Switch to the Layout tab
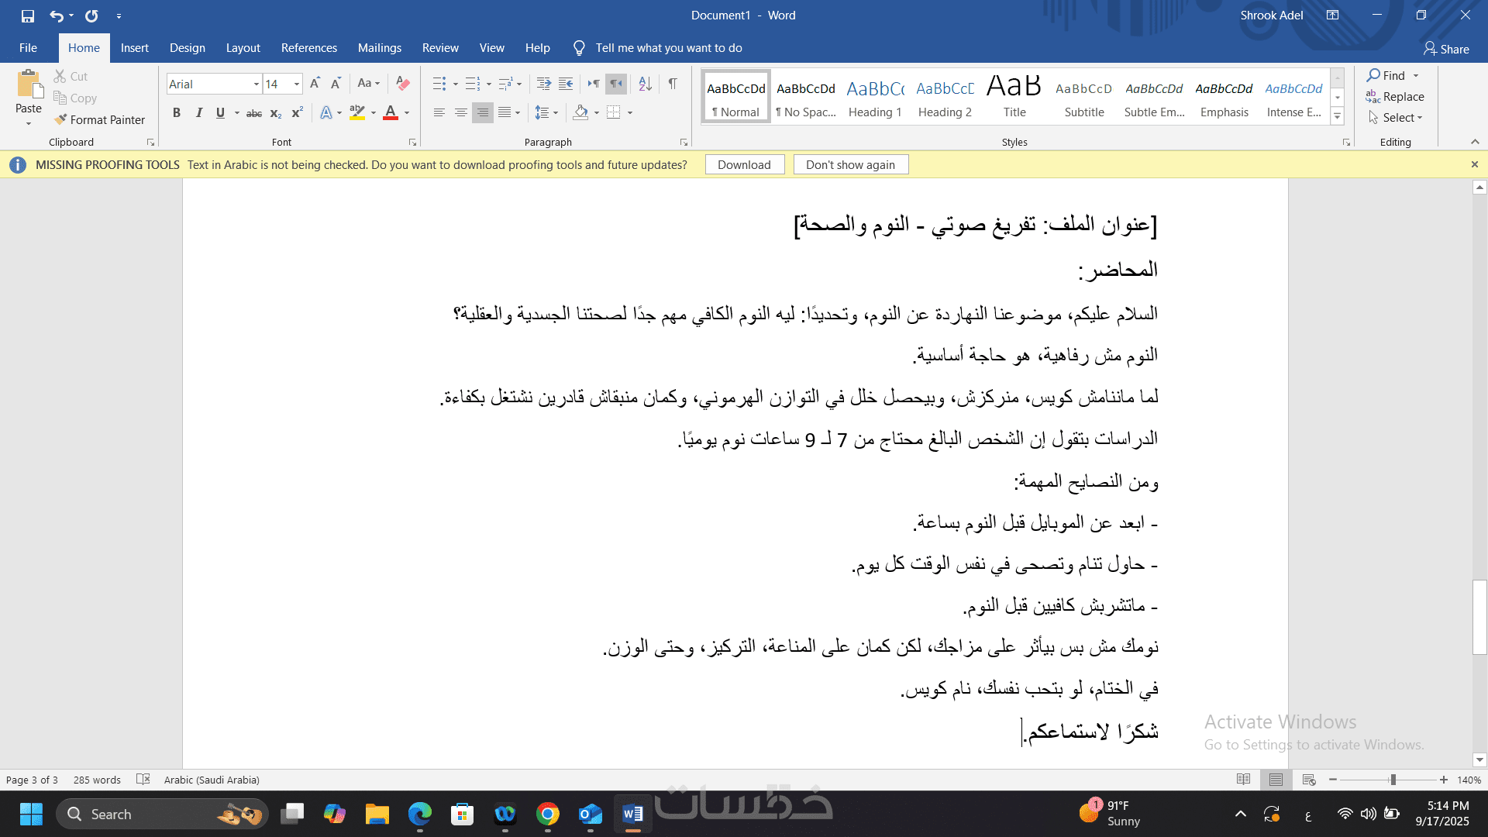Viewport: 1488px width, 837px height. (243, 48)
